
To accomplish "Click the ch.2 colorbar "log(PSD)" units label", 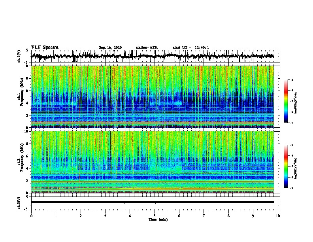I will point(296,168).
